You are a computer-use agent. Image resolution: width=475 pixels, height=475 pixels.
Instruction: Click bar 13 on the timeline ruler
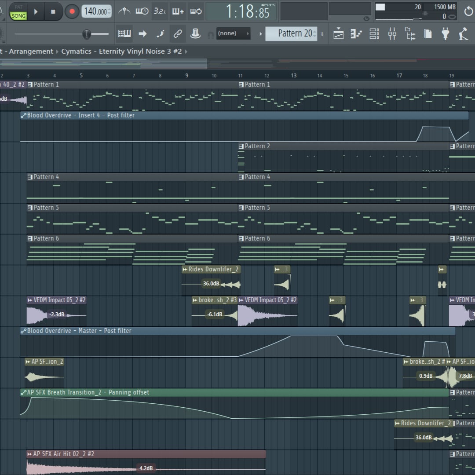(293, 76)
